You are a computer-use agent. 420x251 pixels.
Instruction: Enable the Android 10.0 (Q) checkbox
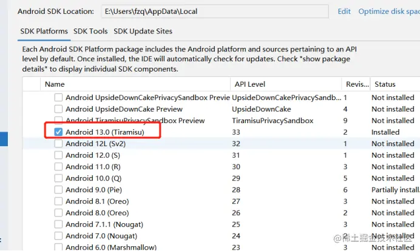[58, 178]
